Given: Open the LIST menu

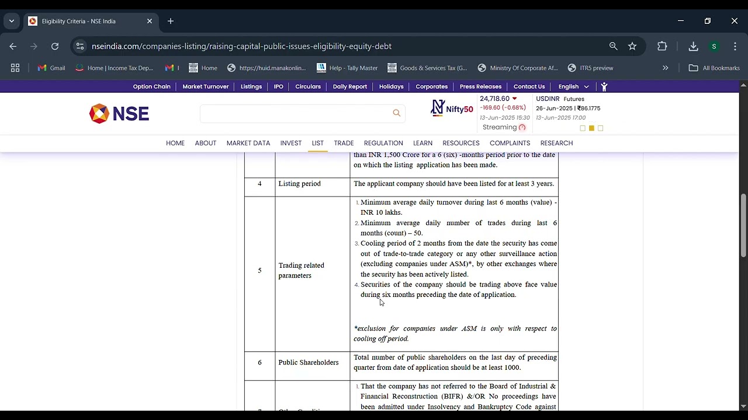Looking at the screenshot, I should click(x=318, y=143).
